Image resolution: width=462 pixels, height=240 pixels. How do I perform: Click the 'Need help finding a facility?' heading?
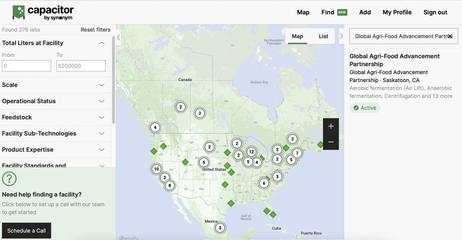tap(42, 195)
